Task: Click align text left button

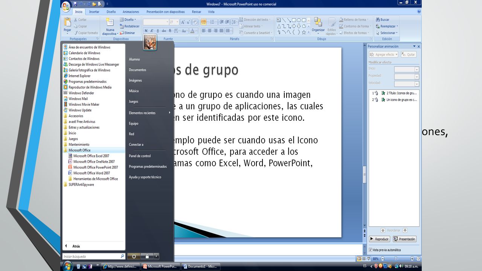Action: pos(204,31)
